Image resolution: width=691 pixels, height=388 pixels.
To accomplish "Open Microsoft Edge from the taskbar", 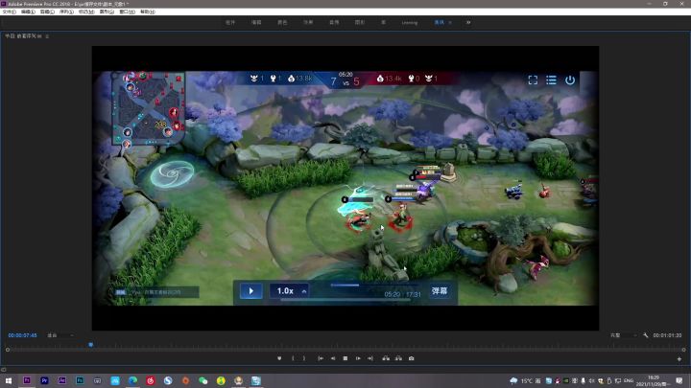I will tap(132, 380).
